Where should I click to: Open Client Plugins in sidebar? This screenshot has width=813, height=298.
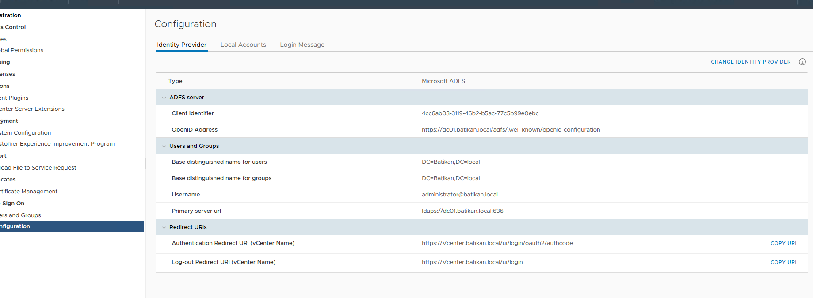[x=14, y=98]
